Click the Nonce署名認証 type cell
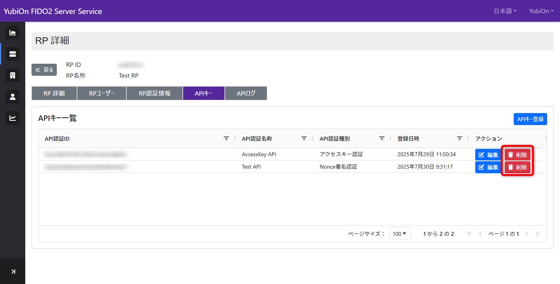This screenshot has width=560, height=284. click(x=338, y=167)
